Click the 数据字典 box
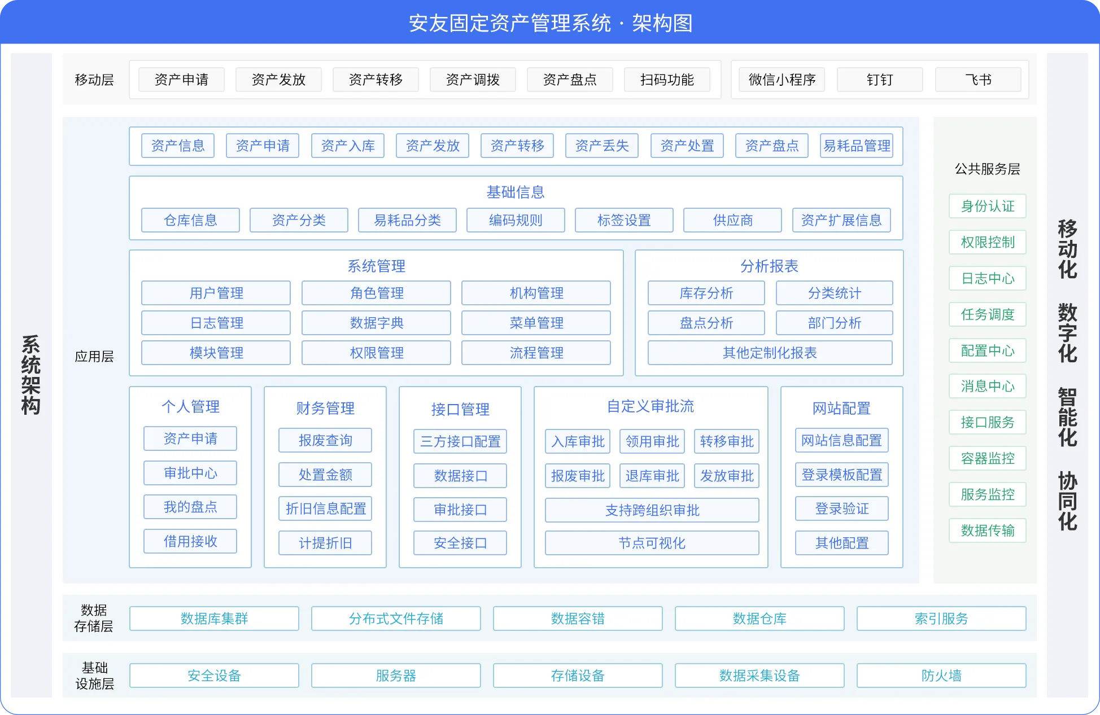Screen dimensions: 1100x715 click(377, 323)
